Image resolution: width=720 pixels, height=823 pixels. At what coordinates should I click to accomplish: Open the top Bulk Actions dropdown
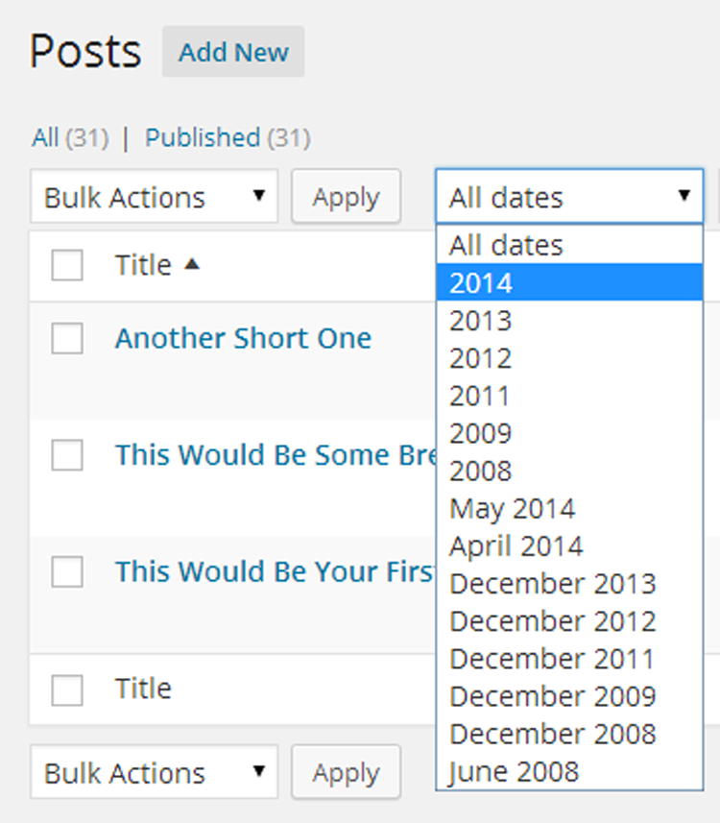coord(154,196)
